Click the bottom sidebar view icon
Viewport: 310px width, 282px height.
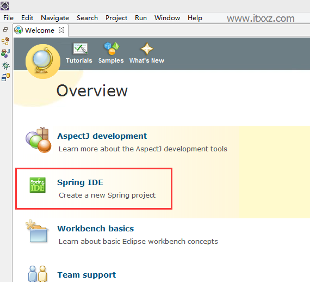5,77
